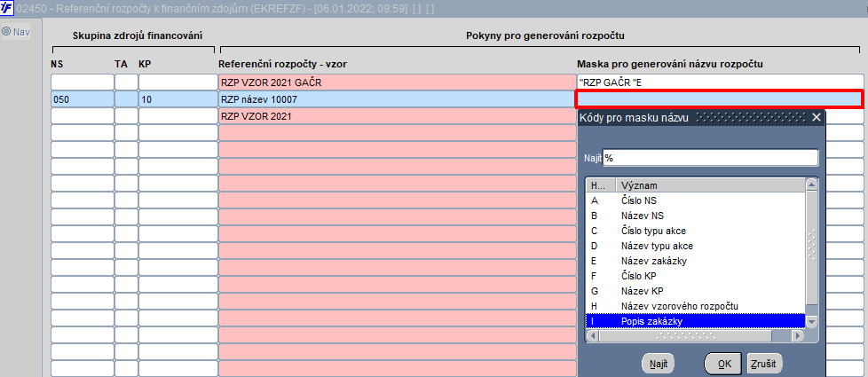Select code A Číslo NS
The width and height of the screenshot is (868, 377).
click(696, 200)
